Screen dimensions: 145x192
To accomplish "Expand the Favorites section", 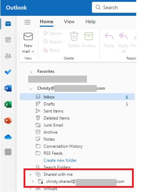I will point(31,72).
